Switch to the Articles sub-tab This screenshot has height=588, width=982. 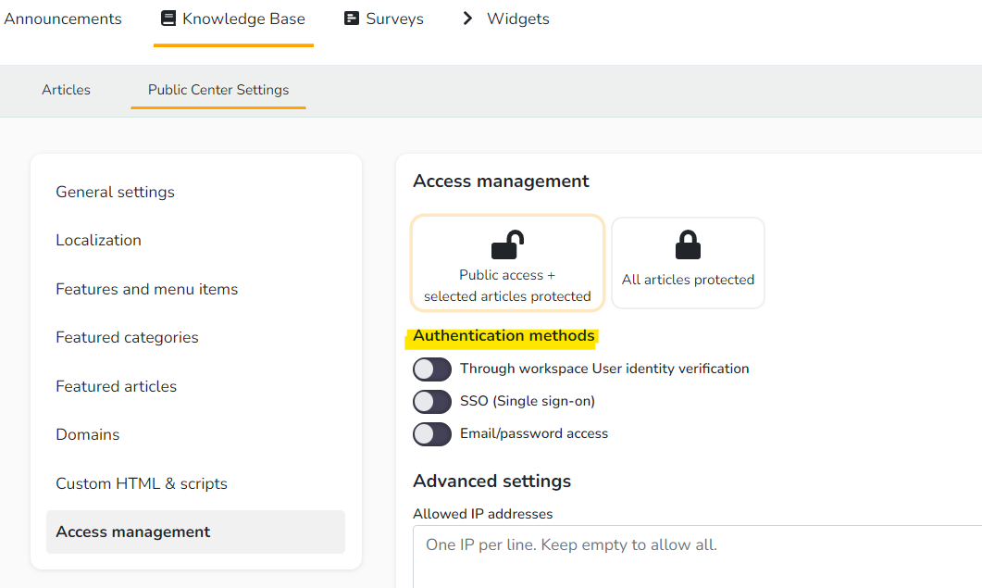pyautogui.click(x=67, y=90)
